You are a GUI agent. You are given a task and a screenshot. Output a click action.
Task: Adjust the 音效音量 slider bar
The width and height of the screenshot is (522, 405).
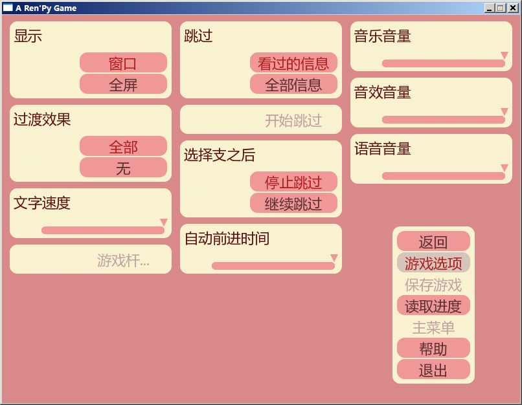(444, 120)
